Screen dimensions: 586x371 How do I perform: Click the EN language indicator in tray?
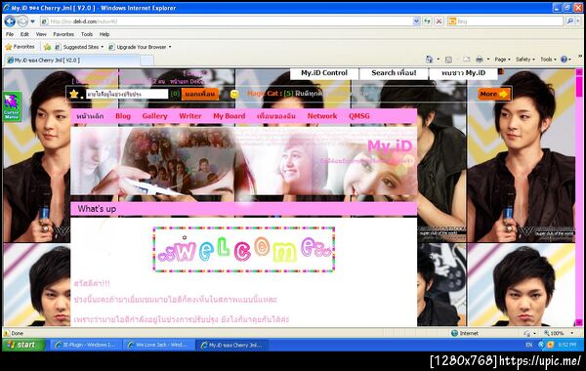pyautogui.click(x=528, y=345)
